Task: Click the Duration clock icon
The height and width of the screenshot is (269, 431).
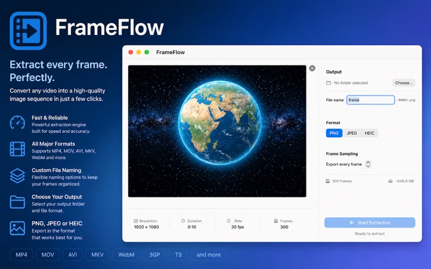Action: click(183, 221)
